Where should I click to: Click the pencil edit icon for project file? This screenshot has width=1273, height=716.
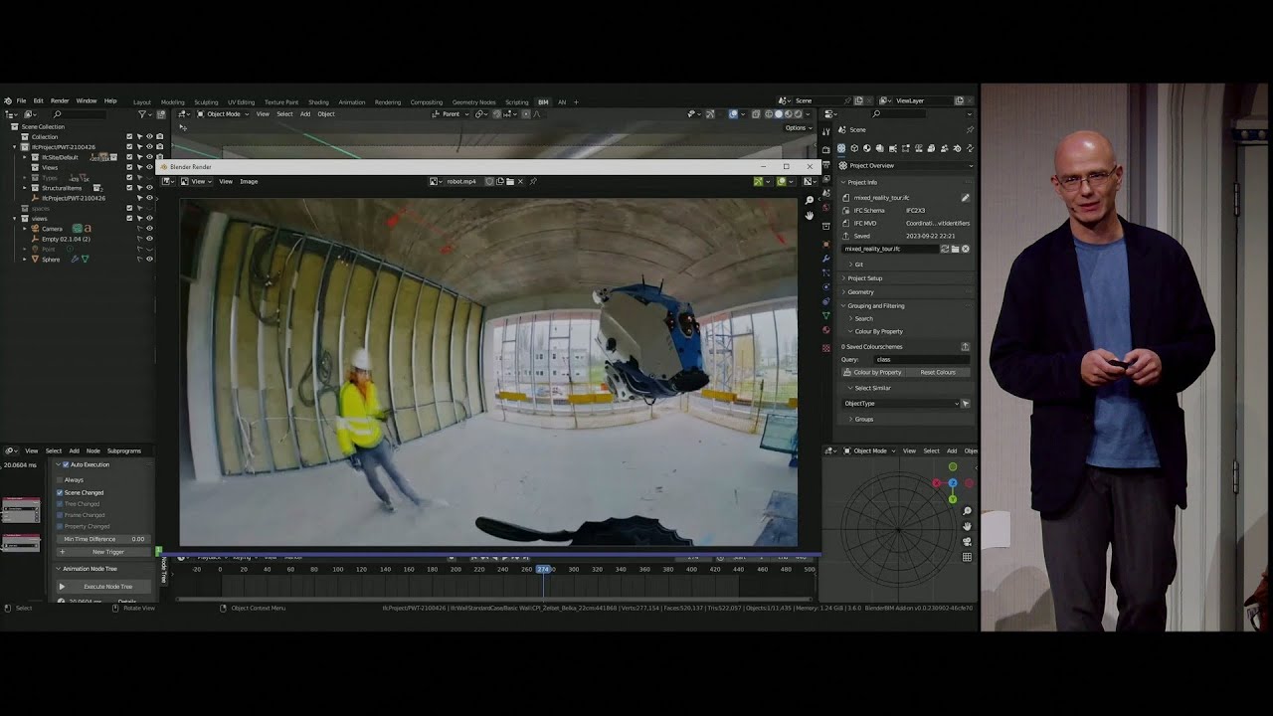pyautogui.click(x=965, y=198)
